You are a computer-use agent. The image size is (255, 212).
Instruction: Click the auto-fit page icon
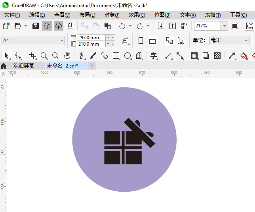click(126, 40)
